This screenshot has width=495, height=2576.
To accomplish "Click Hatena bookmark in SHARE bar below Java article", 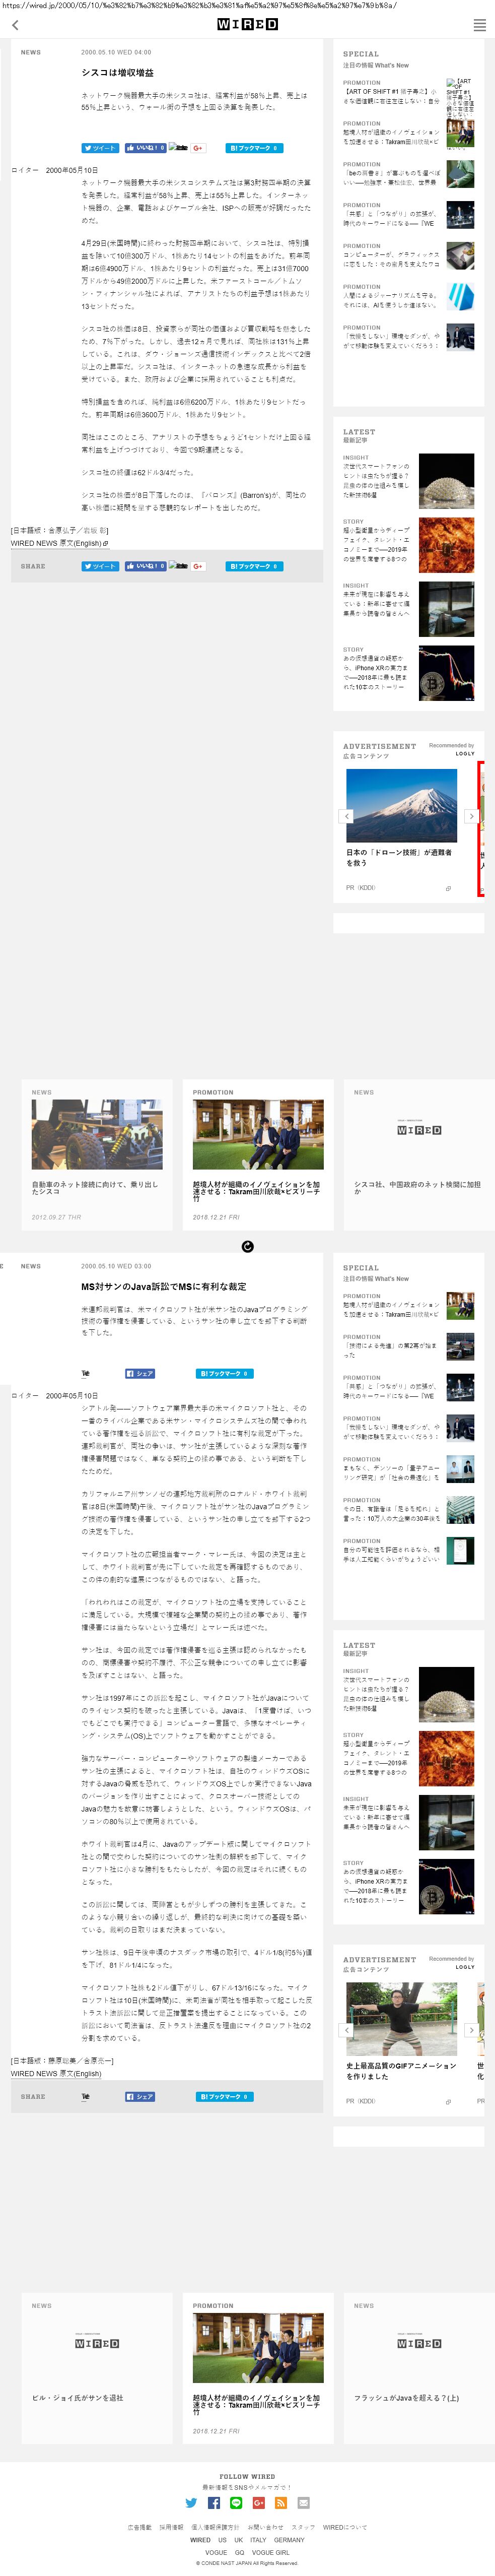I will click(224, 2096).
